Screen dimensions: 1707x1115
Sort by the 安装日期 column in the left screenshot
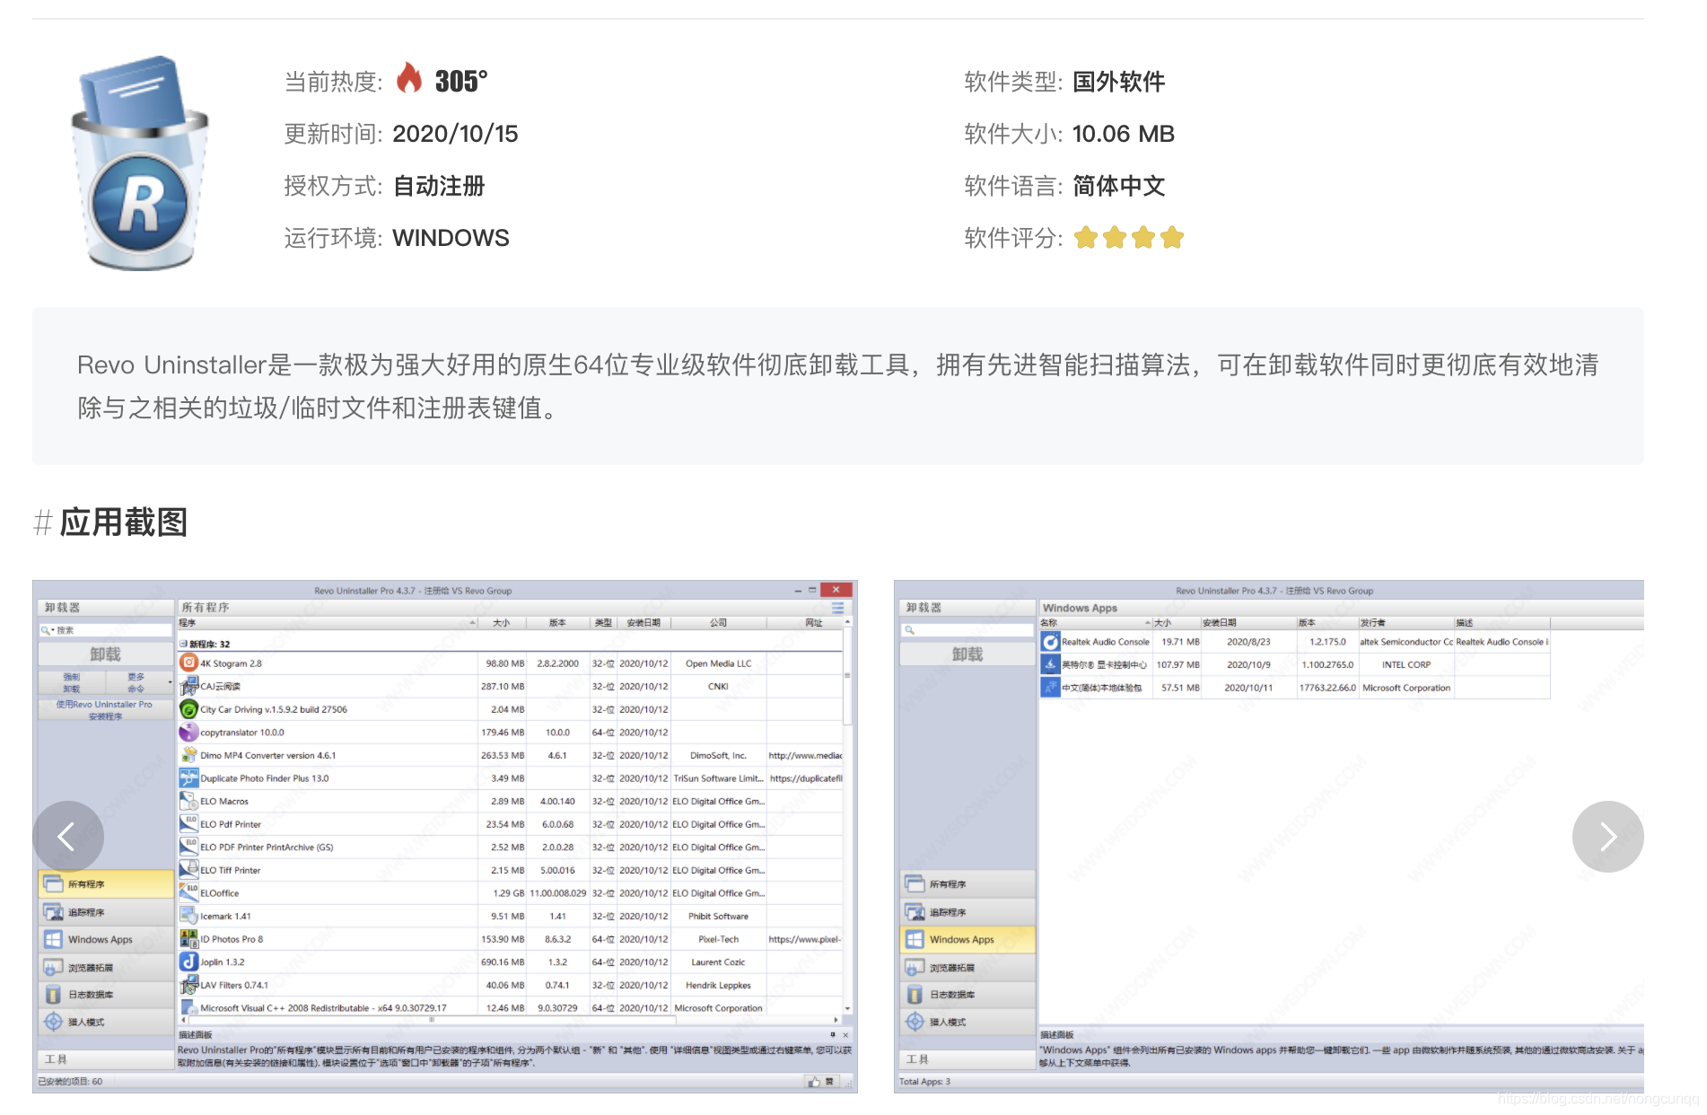click(643, 622)
